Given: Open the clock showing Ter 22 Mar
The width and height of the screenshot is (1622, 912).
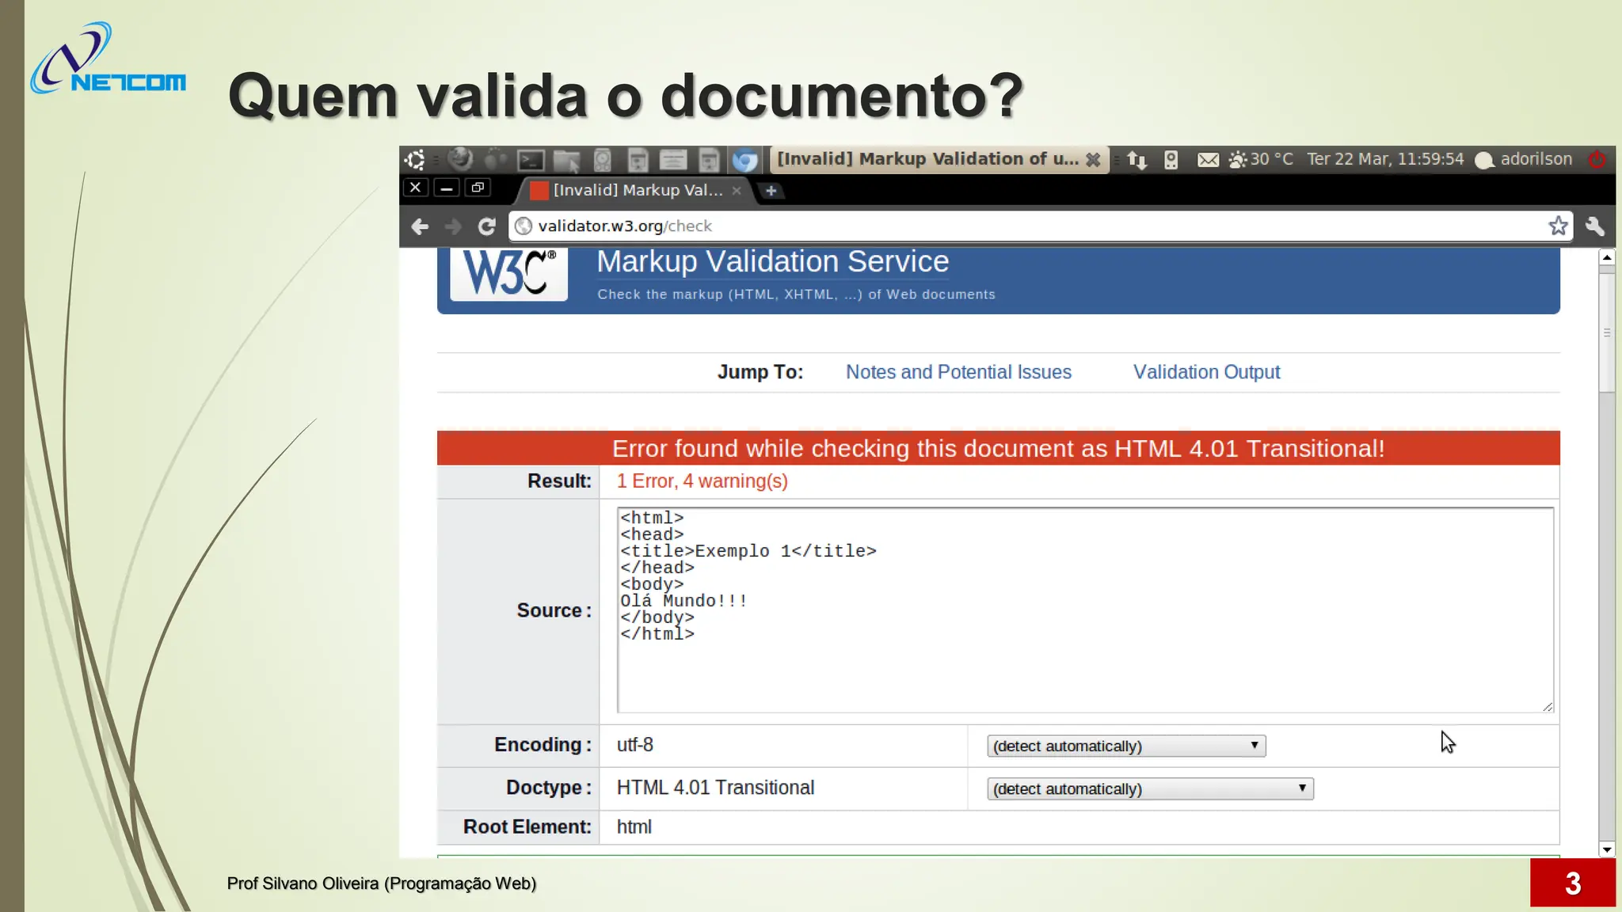Looking at the screenshot, I should (1385, 159).
